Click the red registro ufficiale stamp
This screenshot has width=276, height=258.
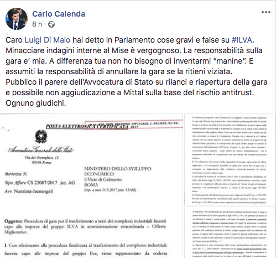[x=134, y=125]
